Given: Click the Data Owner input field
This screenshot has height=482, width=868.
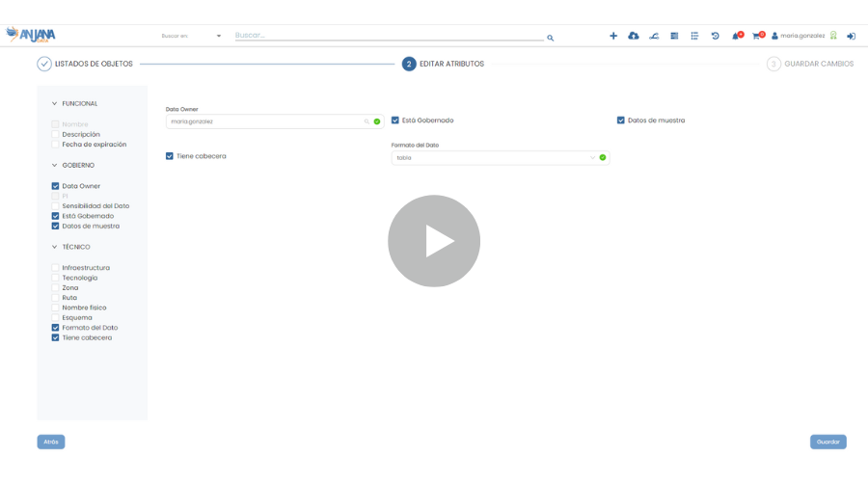Looking at the screenshot, I should (265, 121).
